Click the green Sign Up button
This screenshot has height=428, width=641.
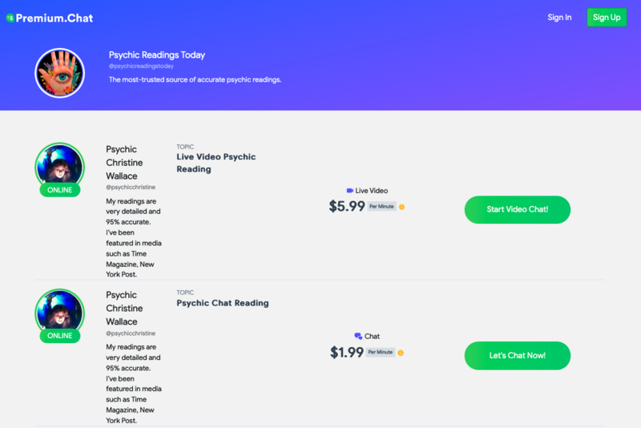point(607,18)
